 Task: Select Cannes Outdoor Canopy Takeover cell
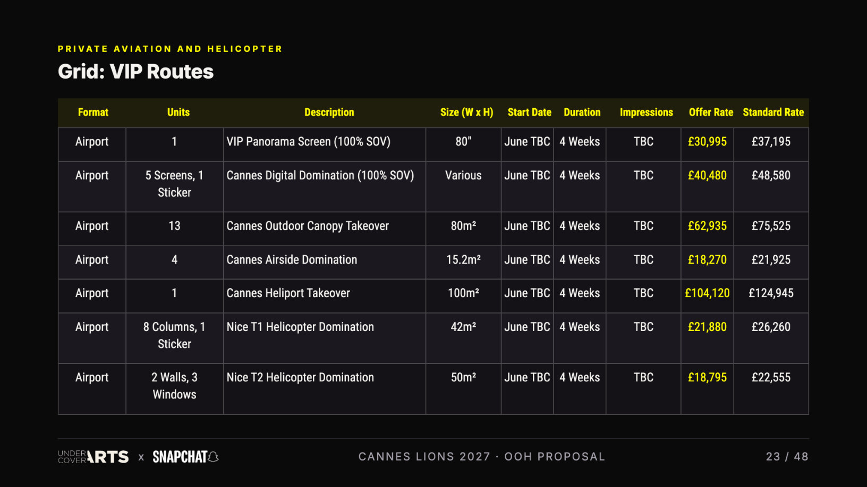[x=325, y=229]
